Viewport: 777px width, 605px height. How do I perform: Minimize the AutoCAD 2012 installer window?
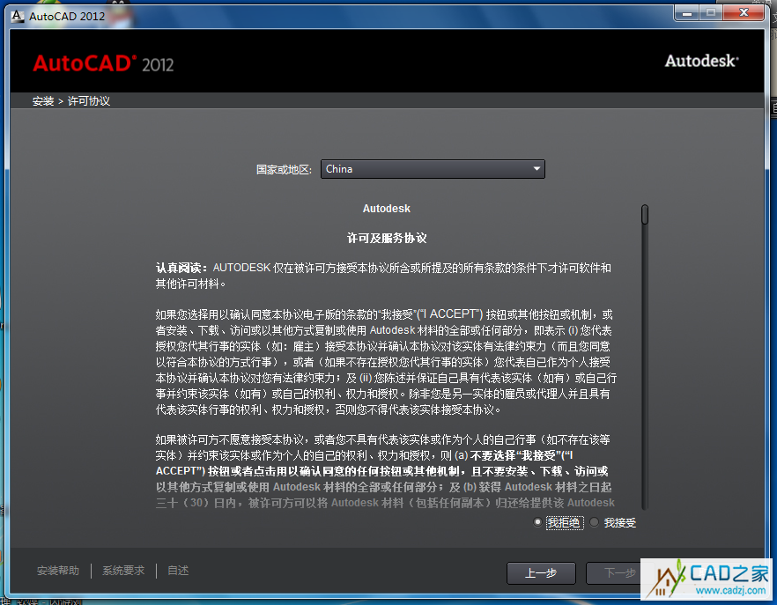click(x=687, y=13)
